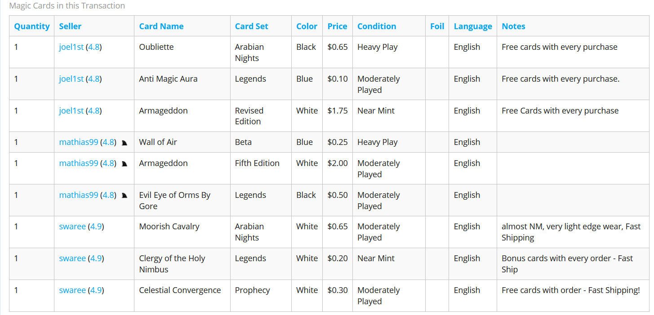Sort by Card Set header
Image resolution: width=654 pixels, height=315 pixels.
click(x=251, y=26)
